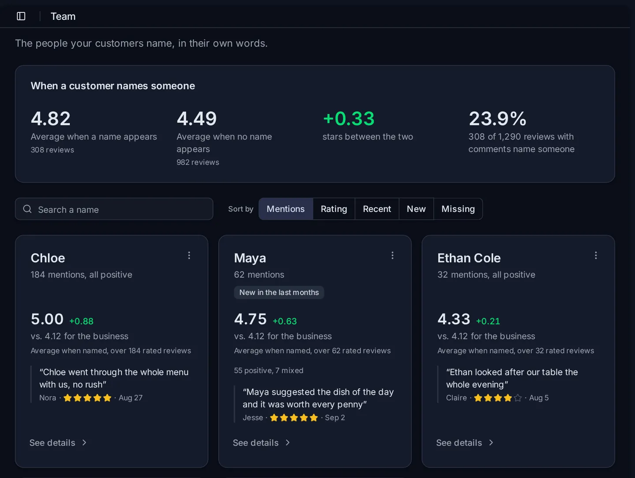Open Chloe's card options menu
Image resolution: width=635 pixels, height=478 pixels.
189,256
